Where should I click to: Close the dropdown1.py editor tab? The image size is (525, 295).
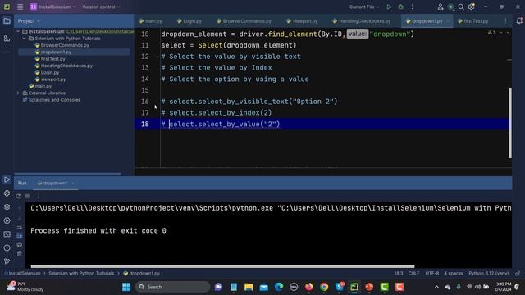click(x=448, y=21)
